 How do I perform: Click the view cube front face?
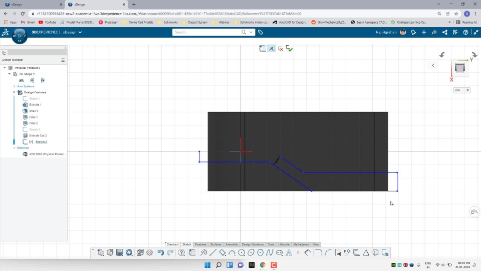(x=459, y=68)
